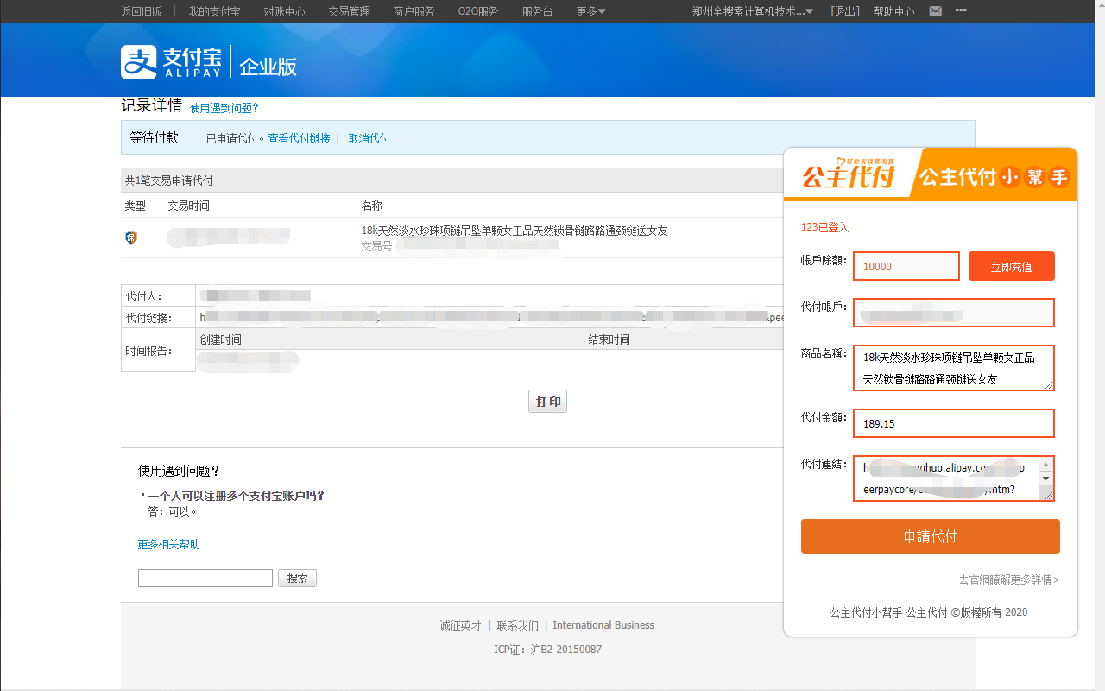Image resolution: width=1105 pixels, height=691 pixels.
Task: Open 商户服务 menu
Action: [x=414, y=11]
